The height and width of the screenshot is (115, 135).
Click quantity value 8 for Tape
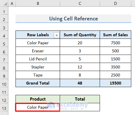coord(80,75)
